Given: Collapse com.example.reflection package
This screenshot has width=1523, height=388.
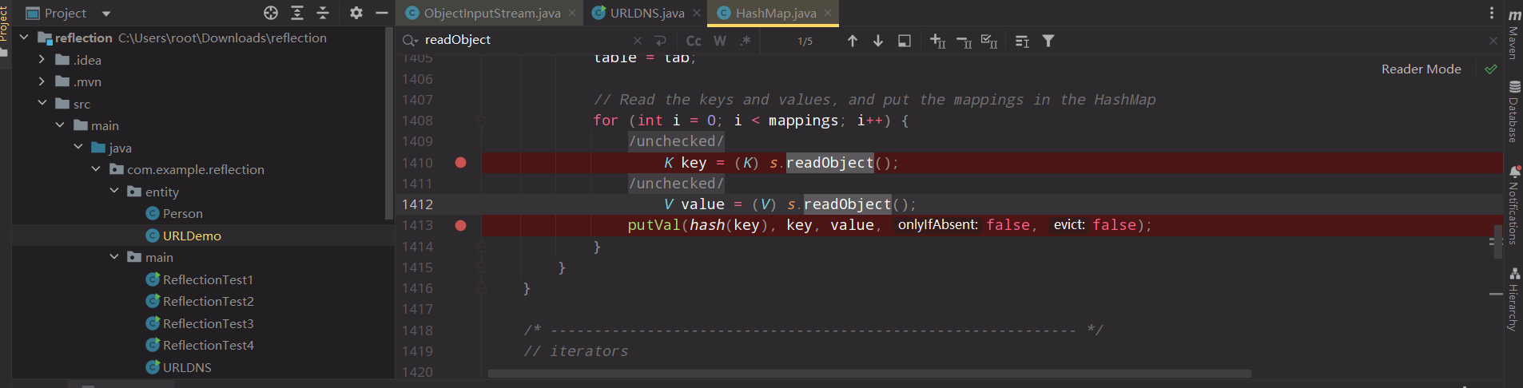Looking at the screenshot, I should click(x=96, y=169).
